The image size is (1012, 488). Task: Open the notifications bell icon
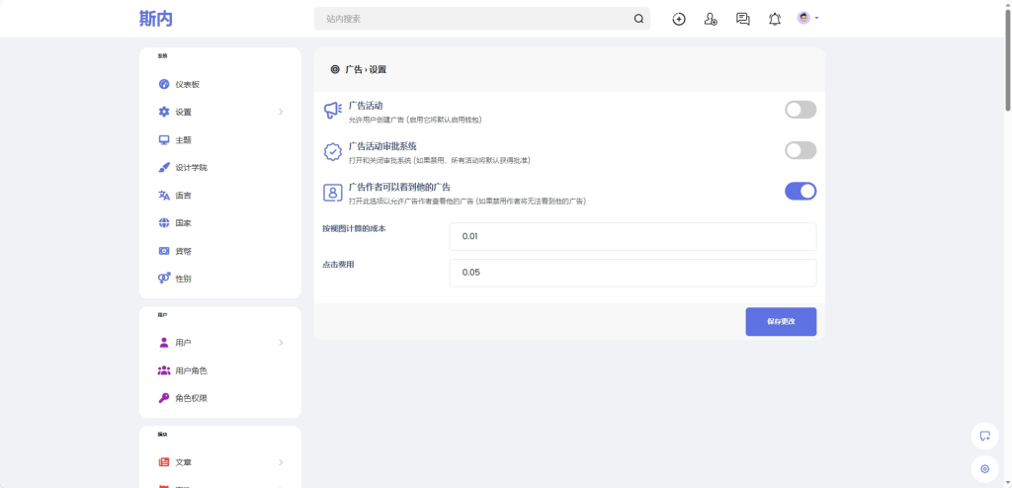click(x=775, y=19)
